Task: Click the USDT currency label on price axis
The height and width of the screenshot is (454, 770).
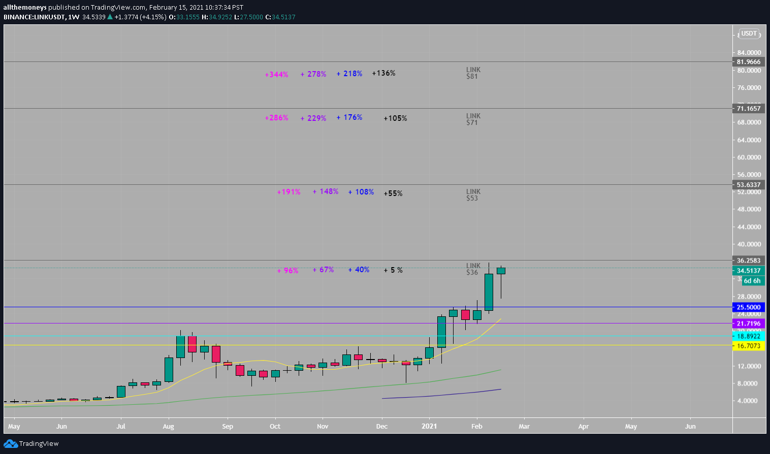Action: [x=749, y=34]
